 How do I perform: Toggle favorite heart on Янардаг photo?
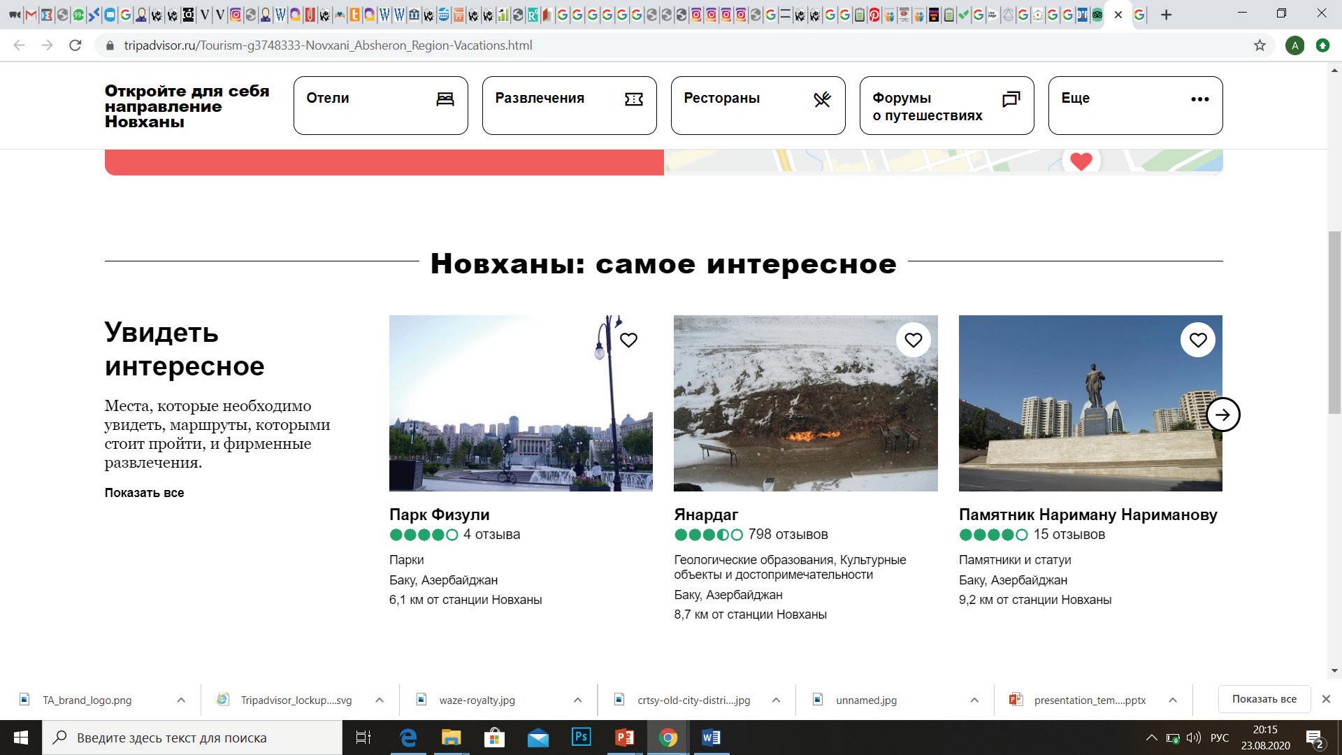pos(913,340)
